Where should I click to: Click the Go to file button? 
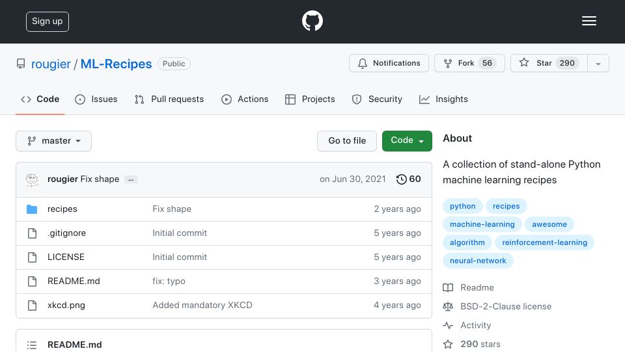347,141
